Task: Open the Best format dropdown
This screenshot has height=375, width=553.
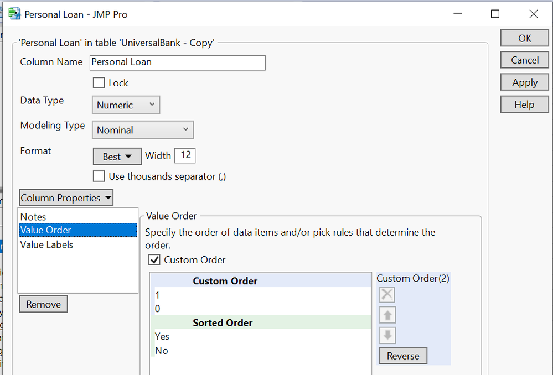Action: point(117,156)
